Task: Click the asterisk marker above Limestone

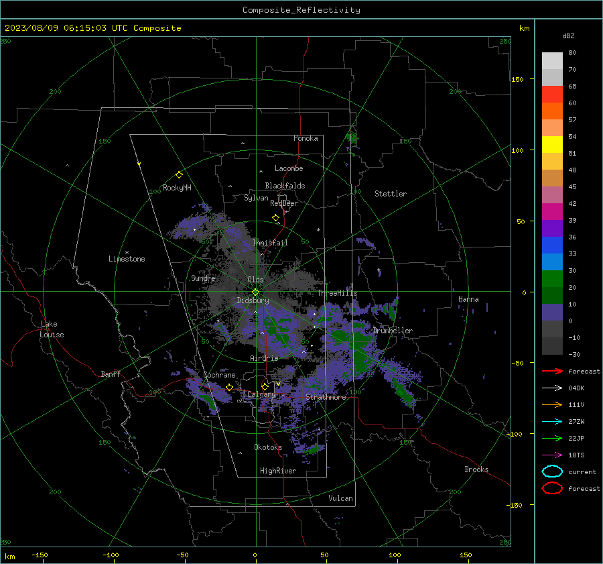Action: [127, 253]
